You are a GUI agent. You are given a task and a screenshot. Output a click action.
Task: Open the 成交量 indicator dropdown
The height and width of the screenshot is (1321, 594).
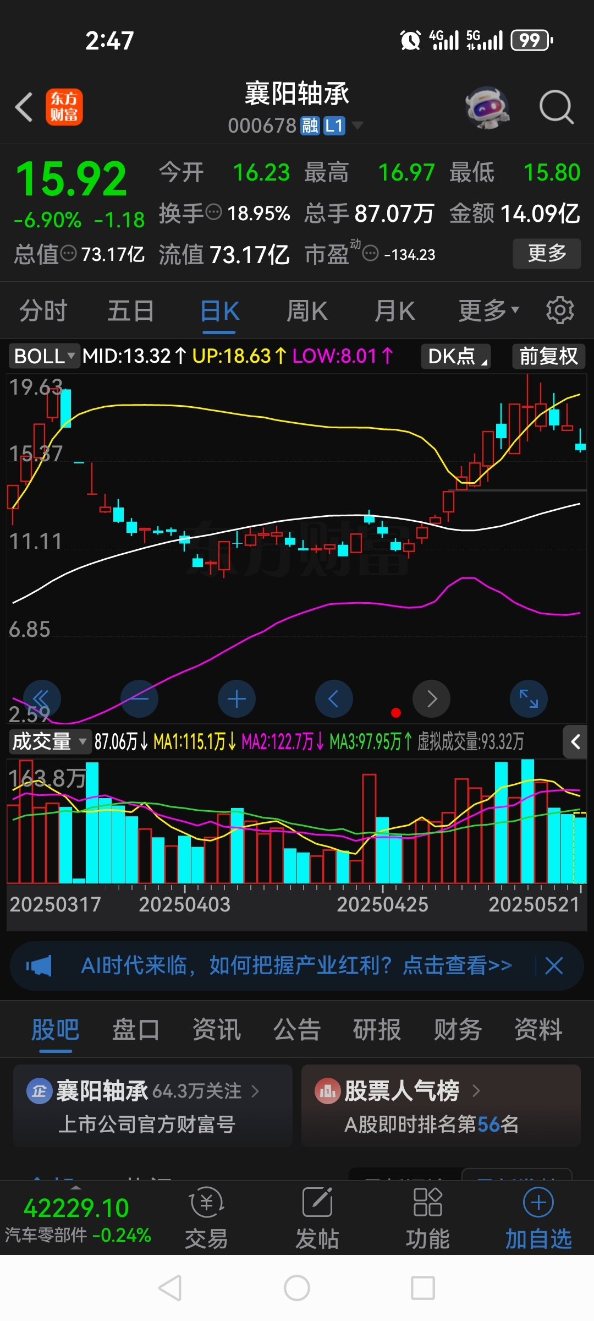point(50,741)
